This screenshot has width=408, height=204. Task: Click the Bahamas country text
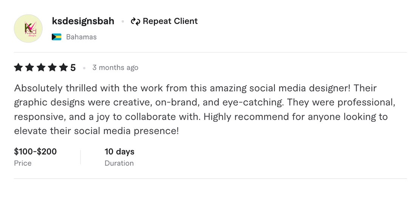pos(81,37)
